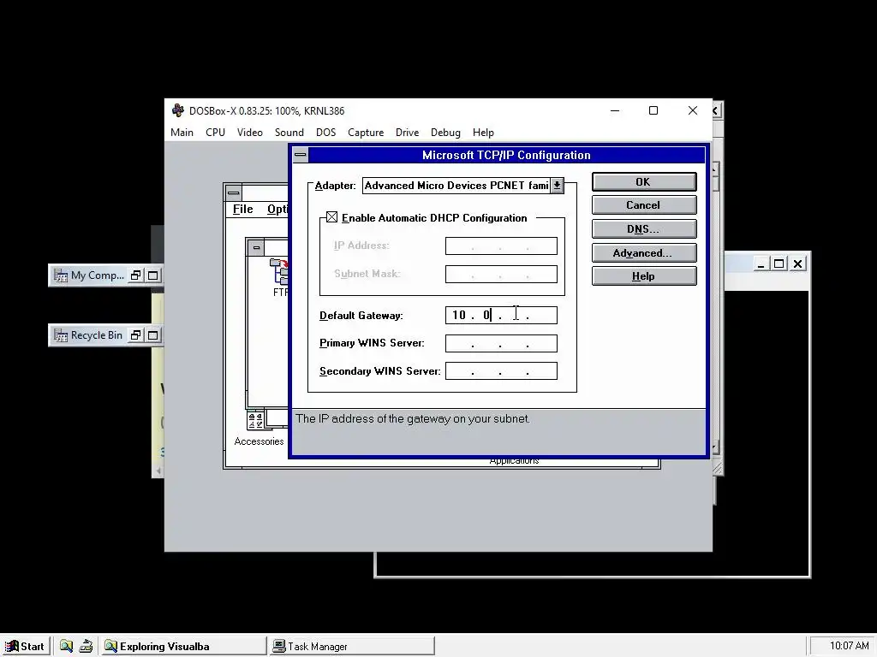The height and width of the screenshot is (657, 877).
Task: Open the Debug menu
Action: coord(445,133)
